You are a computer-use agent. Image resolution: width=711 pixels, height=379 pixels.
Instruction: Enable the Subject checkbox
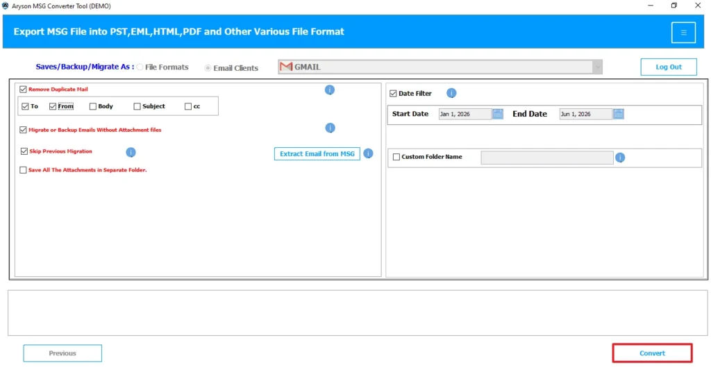137,106
